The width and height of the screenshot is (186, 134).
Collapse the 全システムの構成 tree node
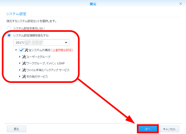click(x=16, y=50)
